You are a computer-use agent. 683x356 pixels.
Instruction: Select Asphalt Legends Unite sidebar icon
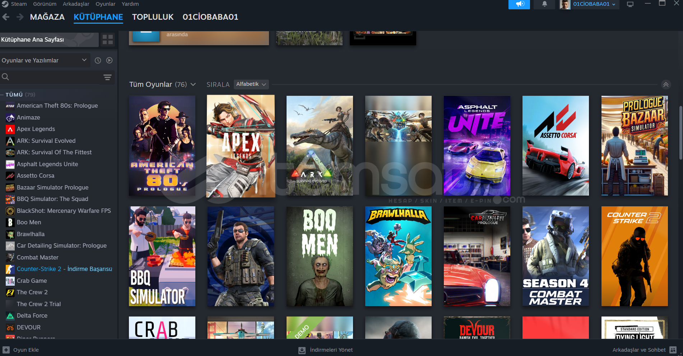click(10, 164)
